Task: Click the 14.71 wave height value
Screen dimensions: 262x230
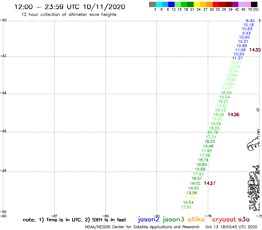Action: click(x=228, y=88)
